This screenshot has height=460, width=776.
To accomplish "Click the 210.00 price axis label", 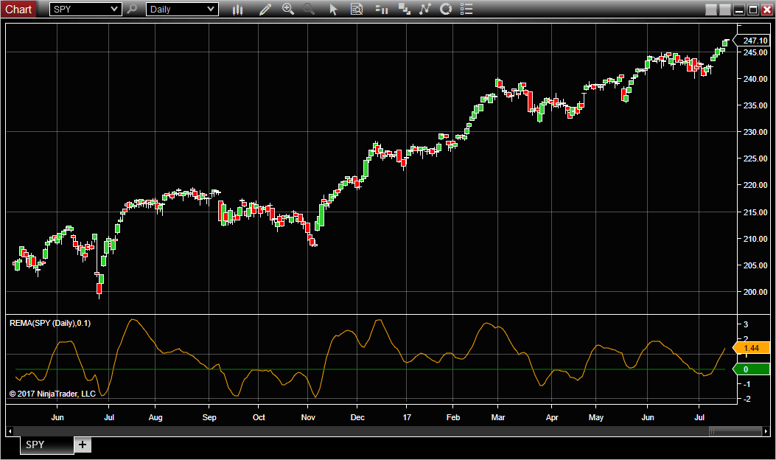I will (755, 239).
